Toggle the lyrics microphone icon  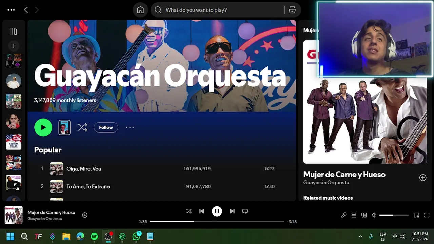point(343,215)
